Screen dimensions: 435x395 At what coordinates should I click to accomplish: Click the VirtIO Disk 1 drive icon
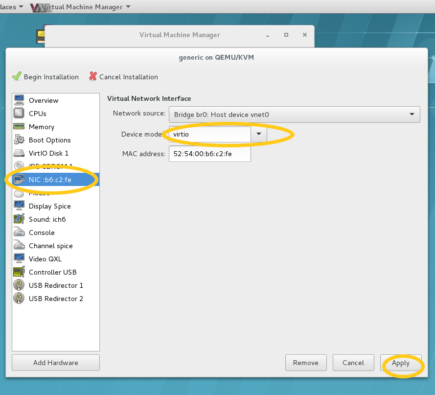click(x=19, y=153)
